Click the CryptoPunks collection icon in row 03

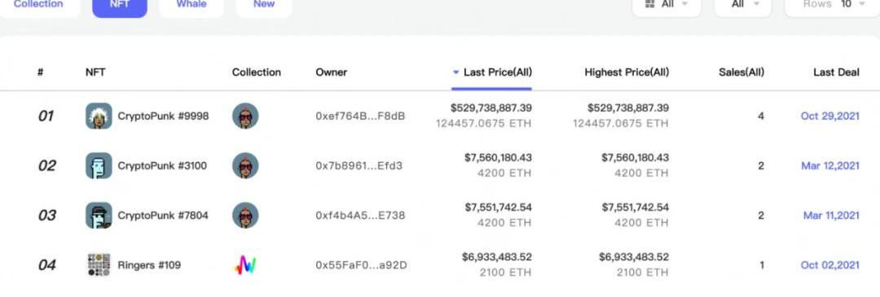pos(245,215)
